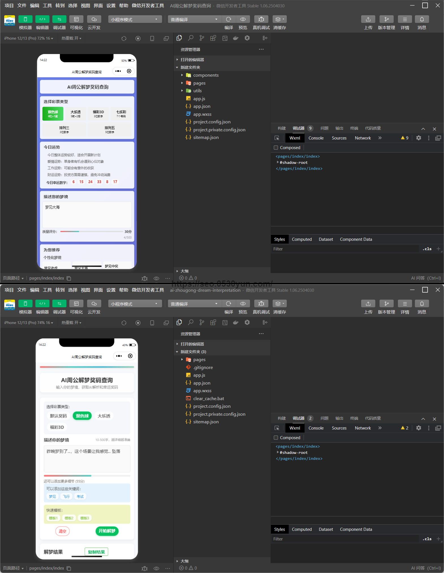
Task: Expand the 新建文件夹 (3) project tree root
Action: click(177, 352)
